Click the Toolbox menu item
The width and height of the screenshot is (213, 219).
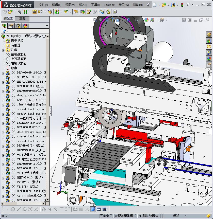[109, 5]
